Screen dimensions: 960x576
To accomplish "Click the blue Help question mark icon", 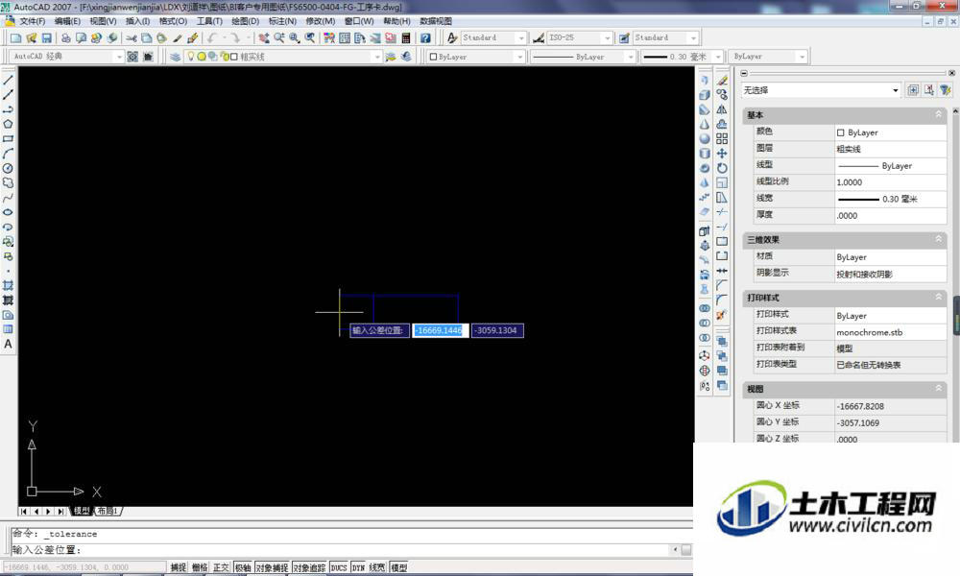I will [425, 38].
